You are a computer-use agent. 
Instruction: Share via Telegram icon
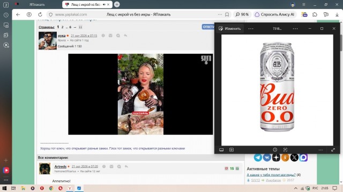point(258,157)
